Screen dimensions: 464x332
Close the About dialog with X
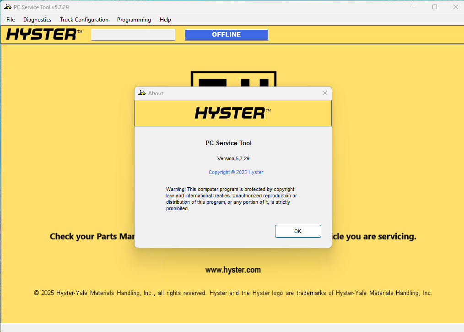pos(324,93)
